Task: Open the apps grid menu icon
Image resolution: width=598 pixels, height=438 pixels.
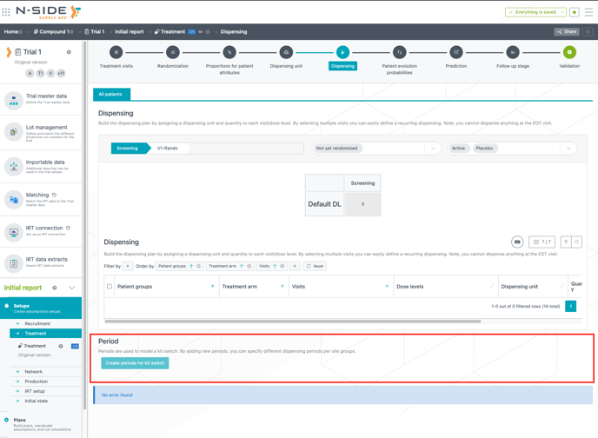Action: coord(7,12)
